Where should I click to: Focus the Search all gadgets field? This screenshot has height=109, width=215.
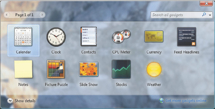[176, 15]
